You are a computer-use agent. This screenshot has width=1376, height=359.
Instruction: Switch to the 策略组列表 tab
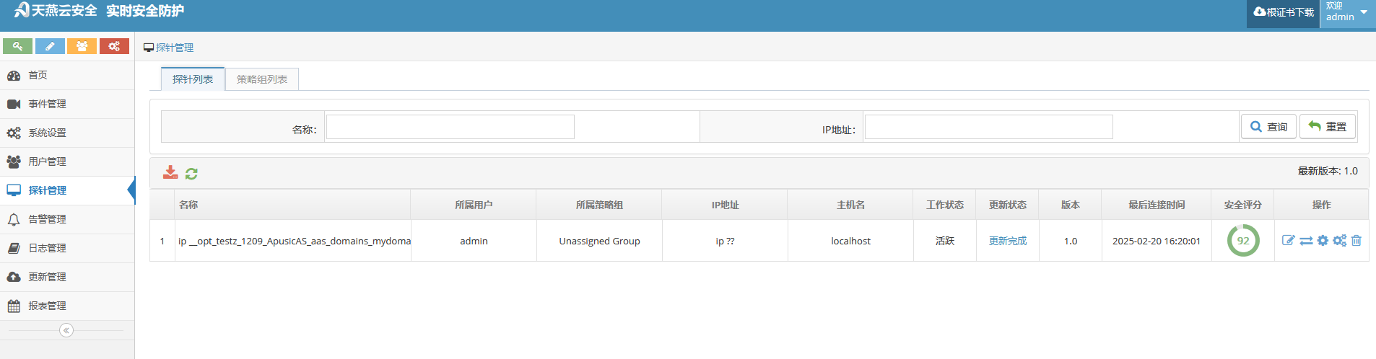point(262,79)
